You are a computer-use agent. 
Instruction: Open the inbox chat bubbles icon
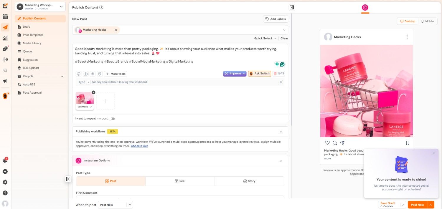point(5,49)
